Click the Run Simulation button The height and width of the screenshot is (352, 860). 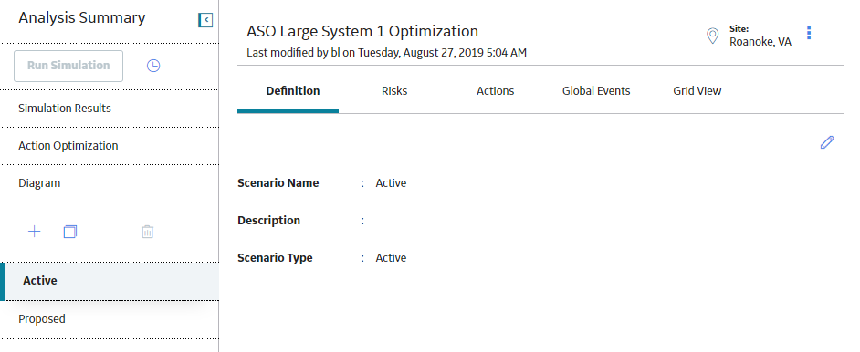point(68,66)
